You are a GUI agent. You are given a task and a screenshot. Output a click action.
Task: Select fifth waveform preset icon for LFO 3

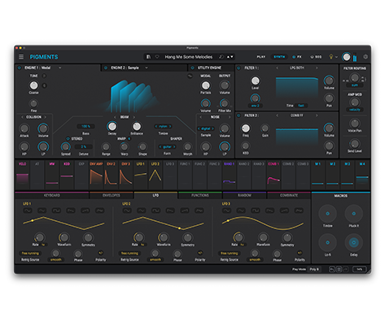(x=284, y=210)
